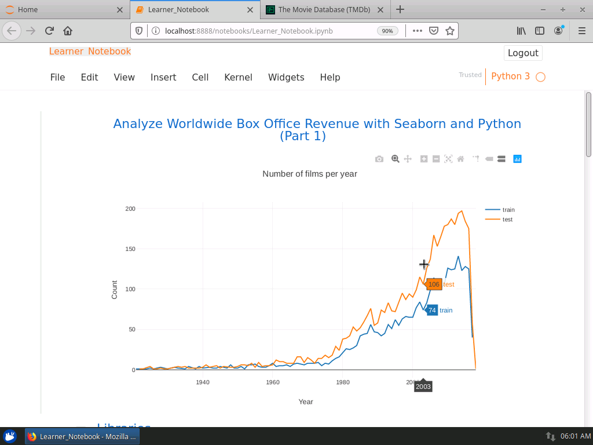Click the Logout button
Image resolution: width=593 pixels, height=445 pixels.
click(x=523, y=53)
